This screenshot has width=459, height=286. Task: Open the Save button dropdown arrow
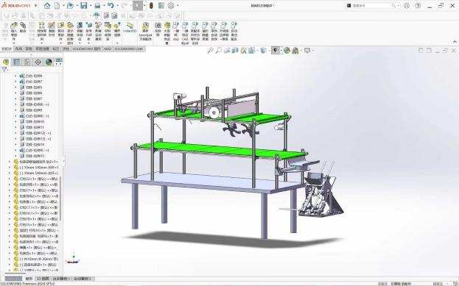90,6
